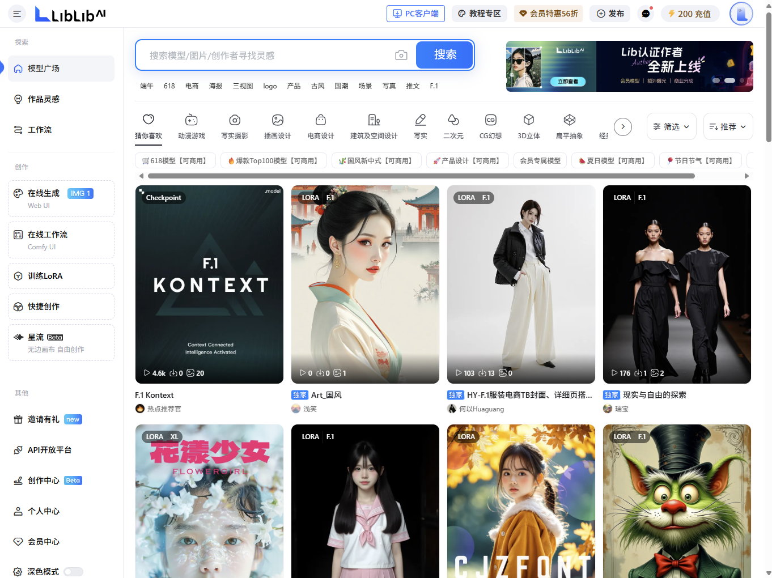Click the horizontal tag filter scrollbar

click(421, 176)
